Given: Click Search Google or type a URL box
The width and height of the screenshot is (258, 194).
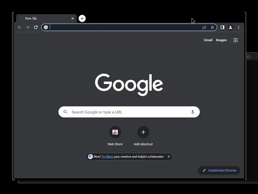Looking at the screenshot, I should [129, 112].
